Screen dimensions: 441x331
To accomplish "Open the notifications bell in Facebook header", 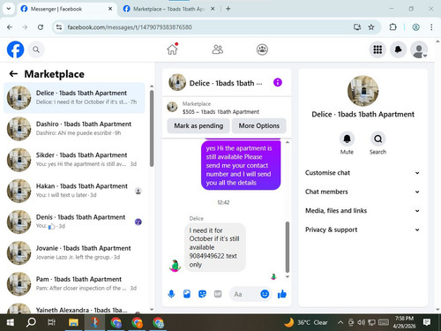I will [398, 49].
